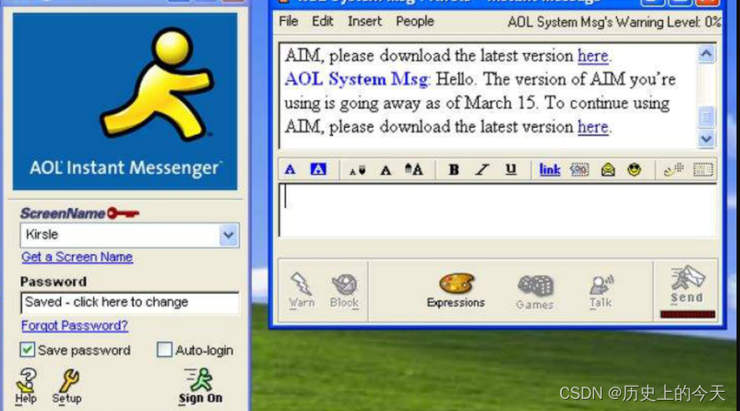Click the saved password field

pos(129,302)
